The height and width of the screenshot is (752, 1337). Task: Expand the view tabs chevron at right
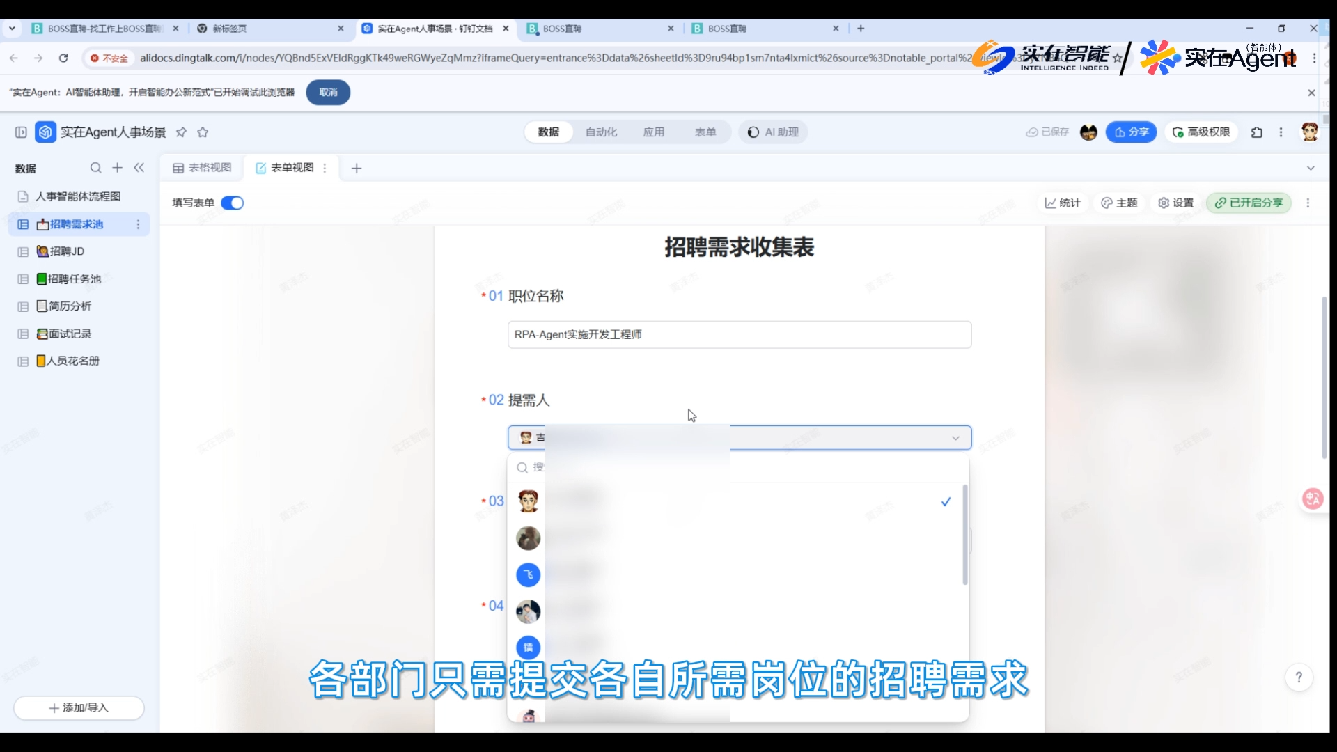[x=1311, y=168]
